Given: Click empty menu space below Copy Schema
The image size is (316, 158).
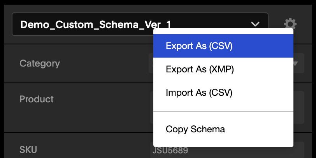Looking at the screenshot, I should 223,144.
